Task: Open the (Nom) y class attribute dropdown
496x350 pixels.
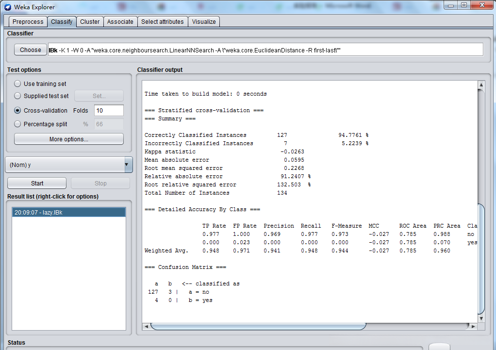Action: [68, 165]
